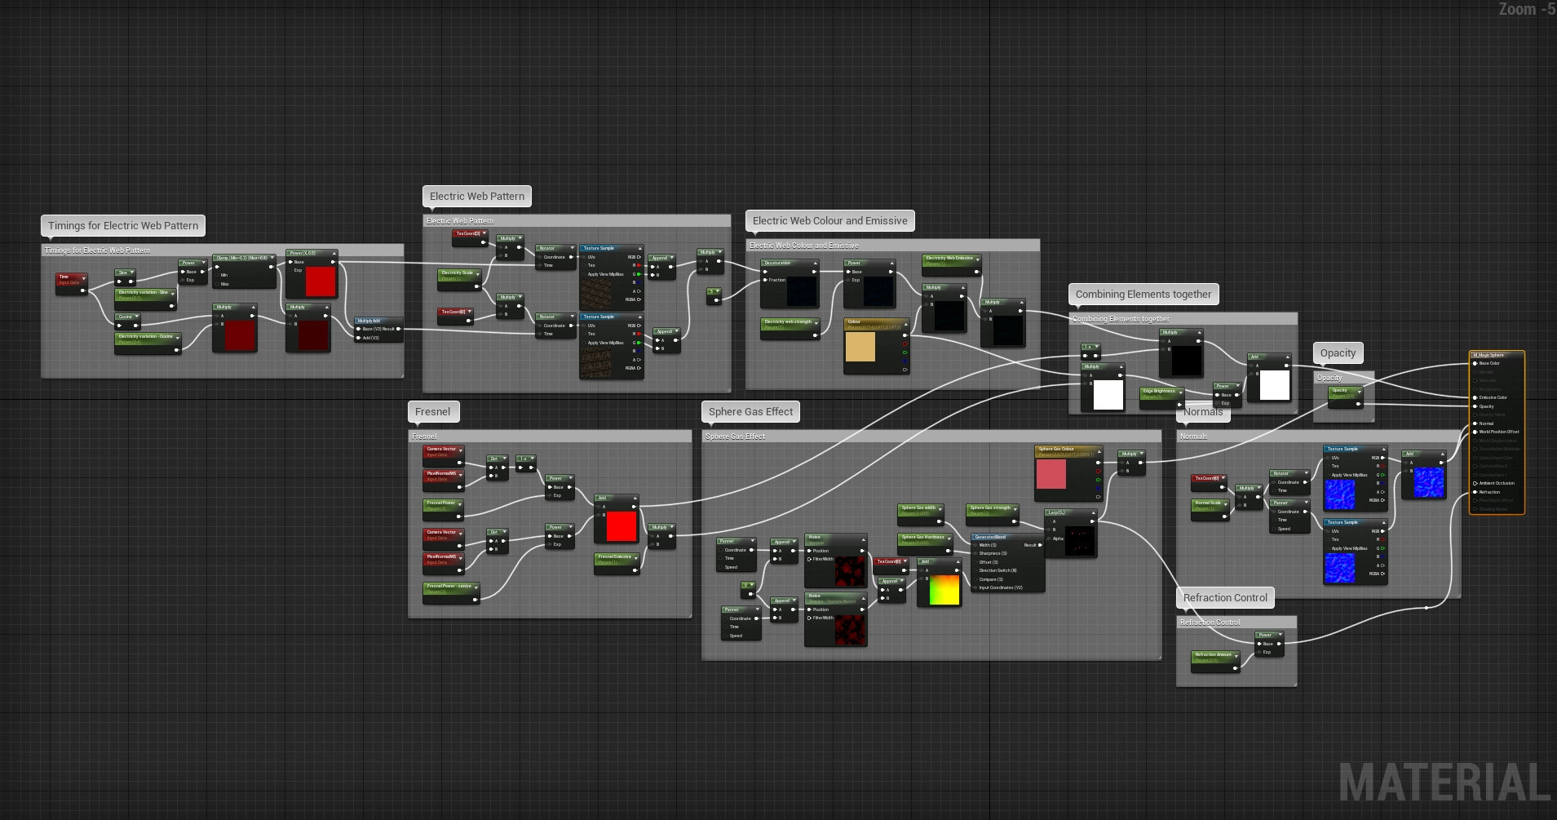The width and height of the screenshot is (1557, 820).
Task: Click the Electric Web Colour and Emissive label
Action: (x=829, y=221)
